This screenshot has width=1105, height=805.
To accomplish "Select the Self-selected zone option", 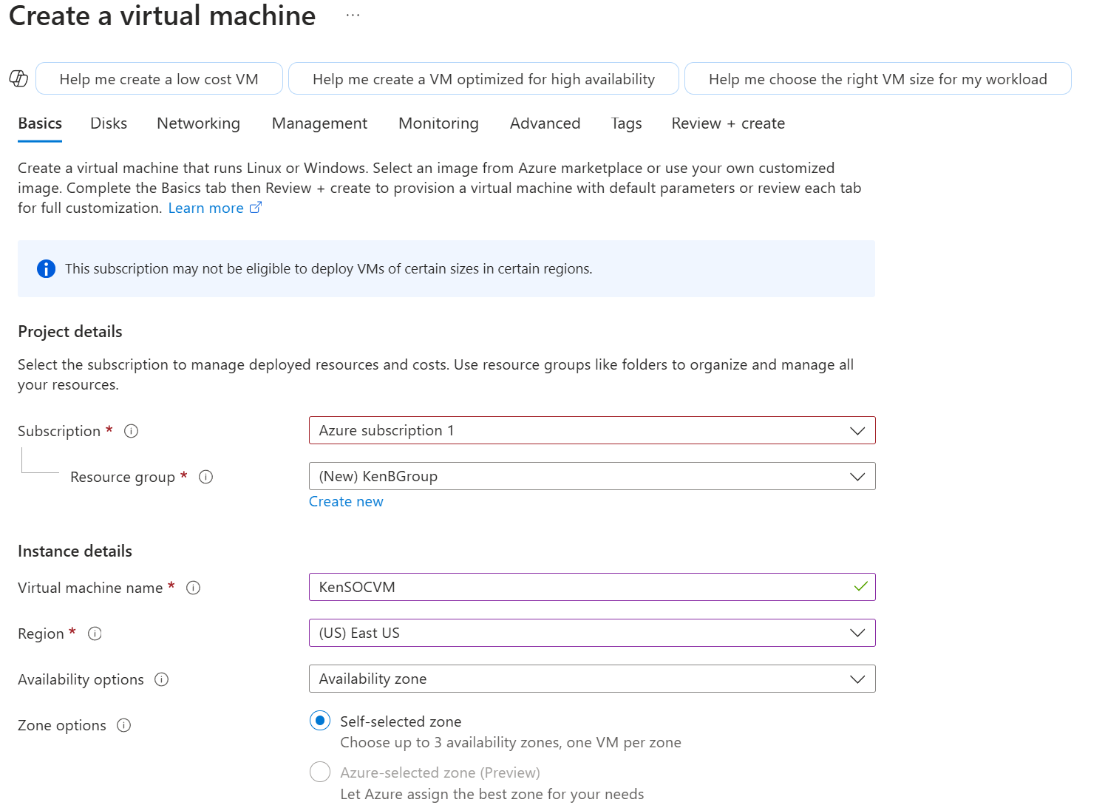I will [x=319, y=720].
